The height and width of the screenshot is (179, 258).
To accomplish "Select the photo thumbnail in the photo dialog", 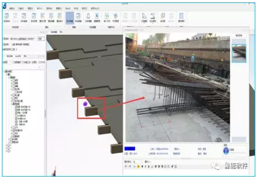I will (239, 53).
